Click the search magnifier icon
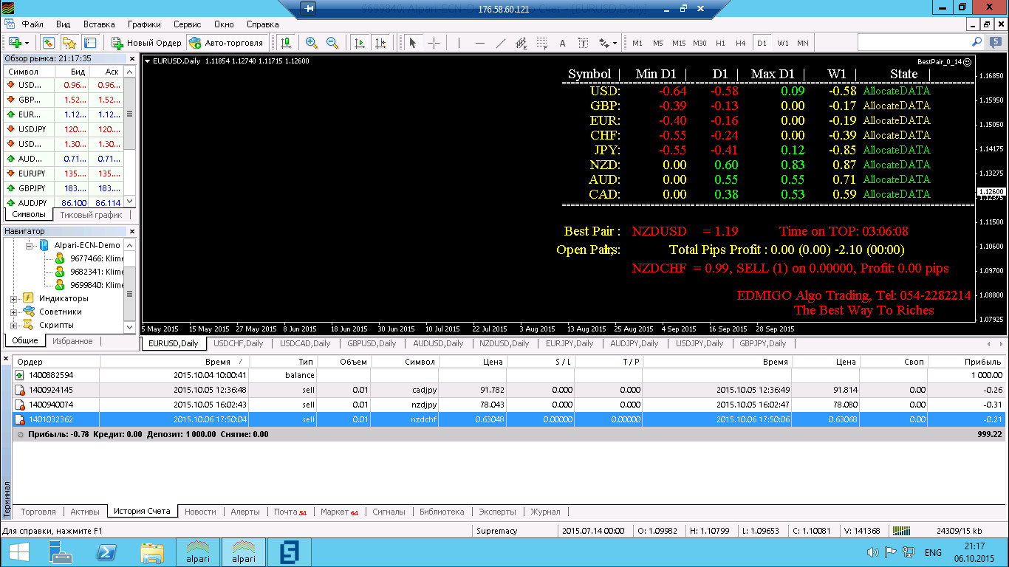This screenshot has width=1009, height=567. coord(976,42)
